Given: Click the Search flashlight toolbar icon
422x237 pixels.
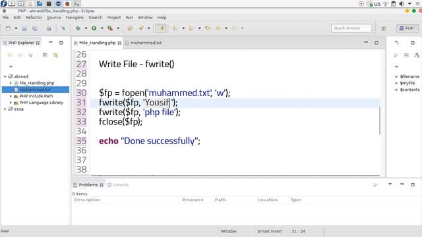Looking at the screenshot, I should (140, 28).
